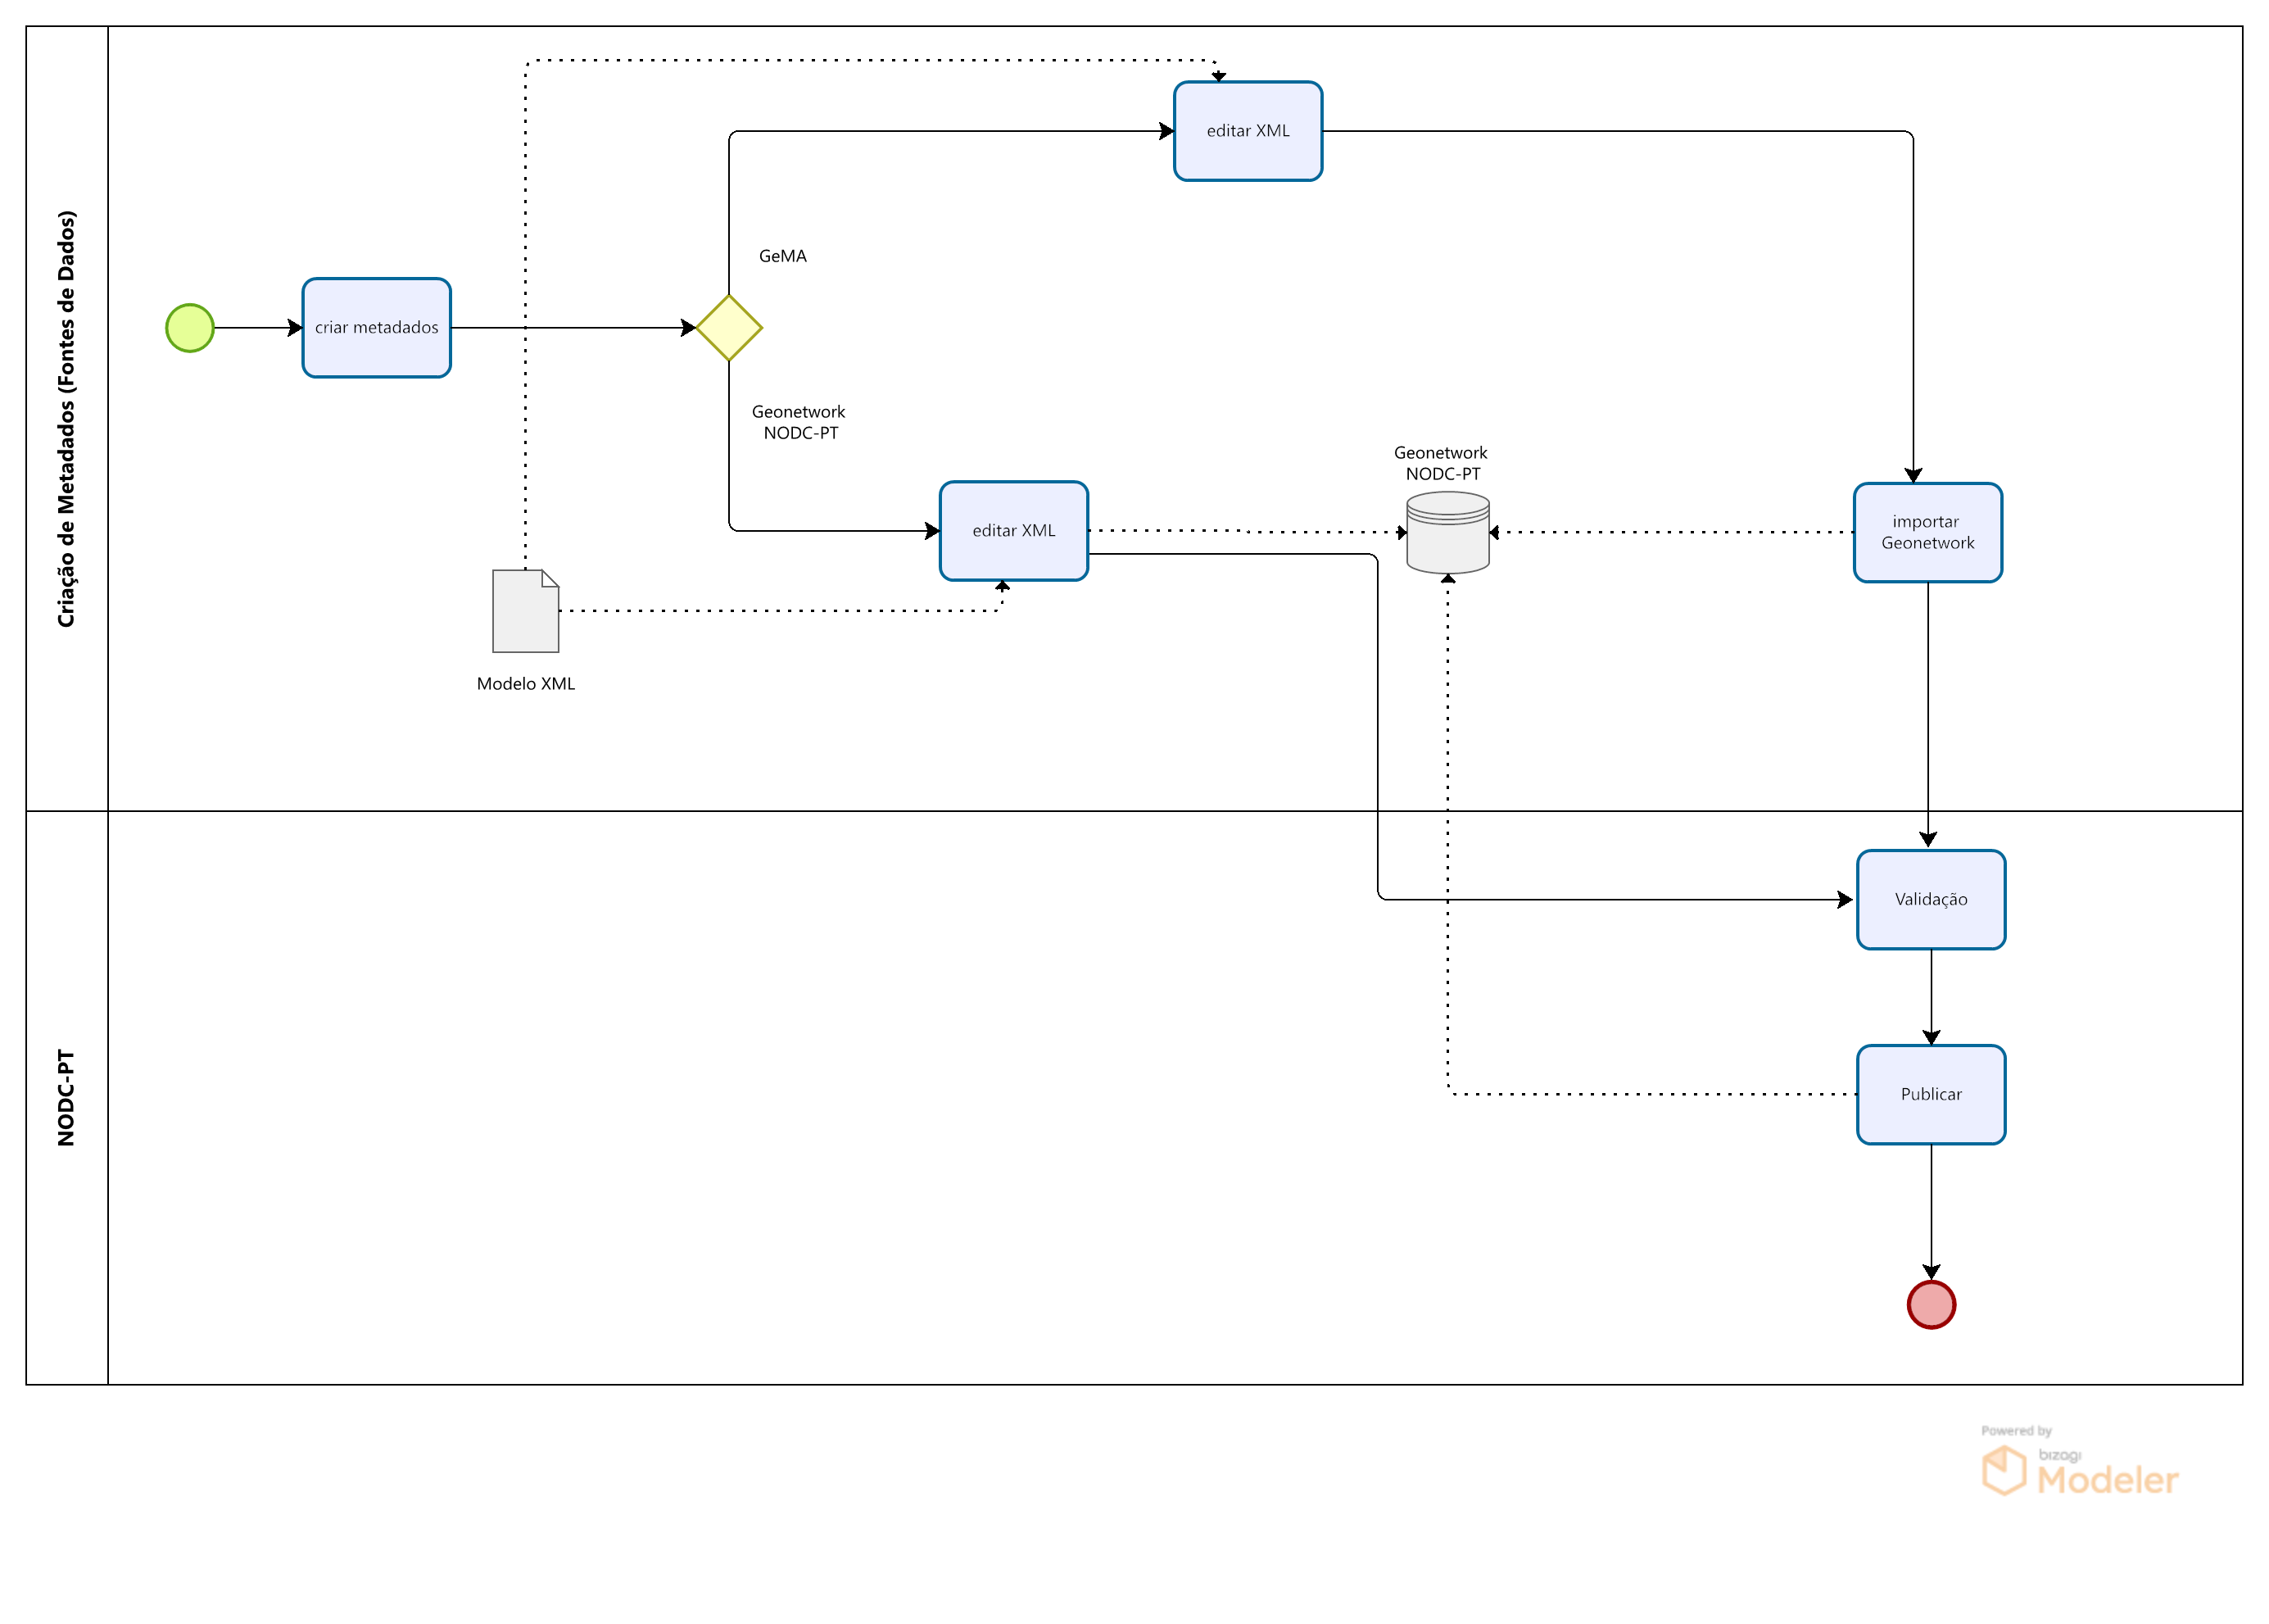Select the Validação task box
This screenshot has width=2269, height=1624.
[1930, 899]
